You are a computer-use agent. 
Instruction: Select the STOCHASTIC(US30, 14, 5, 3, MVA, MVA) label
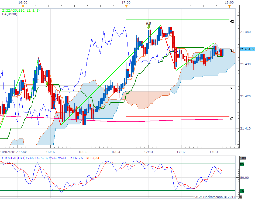click(34, 158)
